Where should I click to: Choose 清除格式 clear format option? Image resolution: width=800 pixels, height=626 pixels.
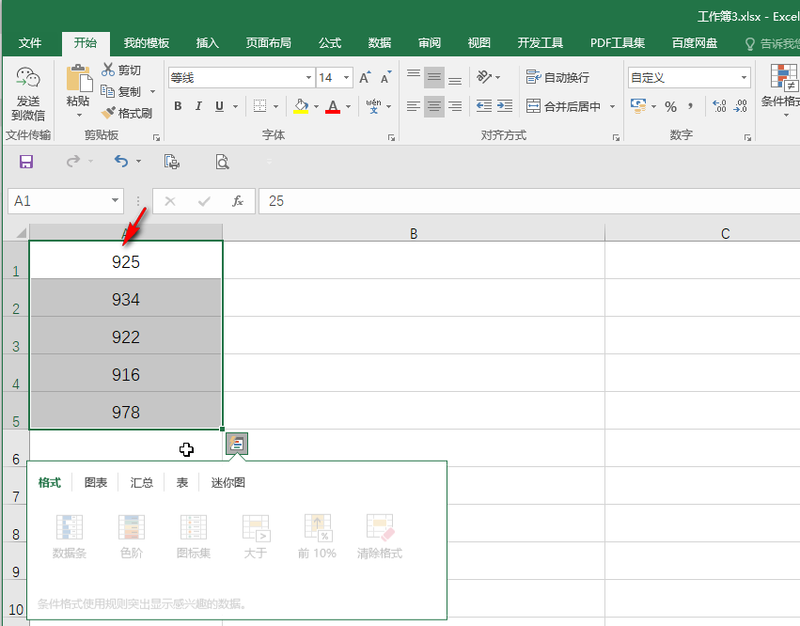[x=380, y=536]
